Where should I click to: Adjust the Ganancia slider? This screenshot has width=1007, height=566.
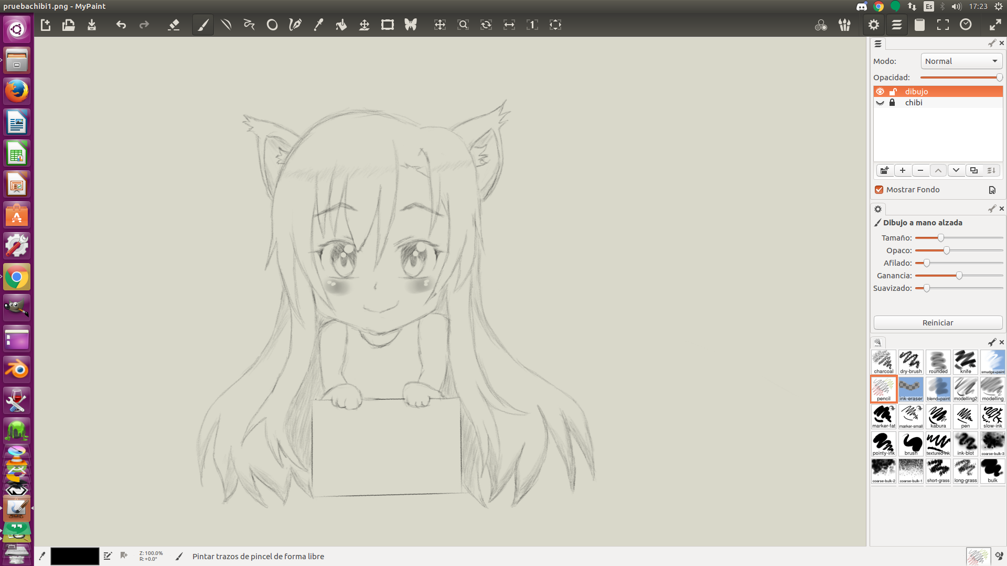pos(959,276)
